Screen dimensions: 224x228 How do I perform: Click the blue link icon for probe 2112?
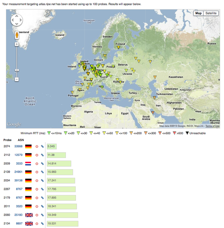(x=42, y=155)
